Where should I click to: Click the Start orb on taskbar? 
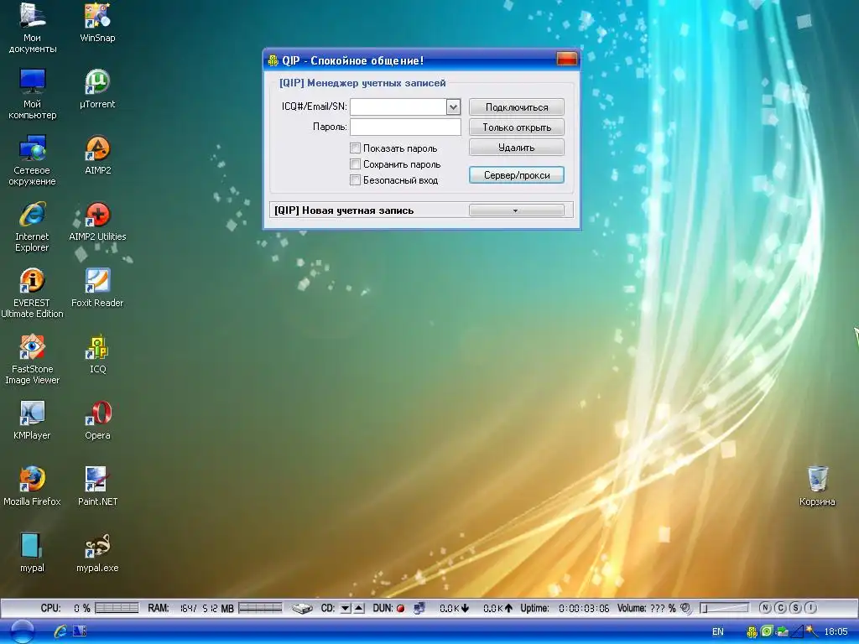[x=22, y=632]
